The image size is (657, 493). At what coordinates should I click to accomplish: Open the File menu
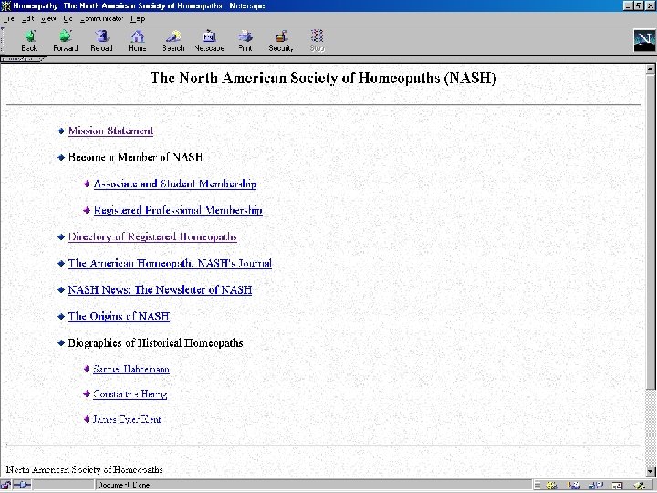click(x=9, y=19)
